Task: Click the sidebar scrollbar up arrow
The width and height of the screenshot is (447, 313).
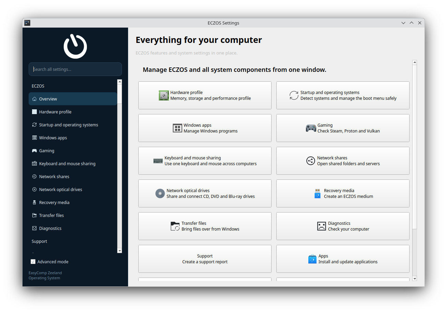Action: pyautogui.click(x=120, y=82)
